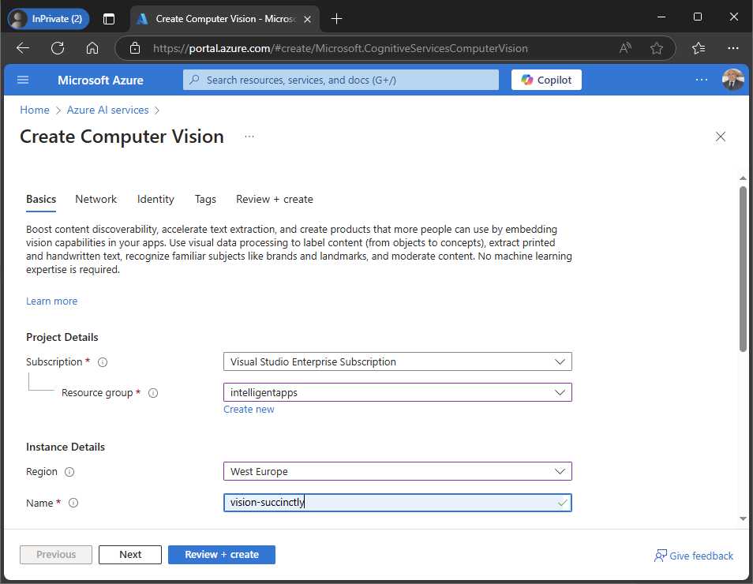Open the ellipsis next to page title

[249, 137]
